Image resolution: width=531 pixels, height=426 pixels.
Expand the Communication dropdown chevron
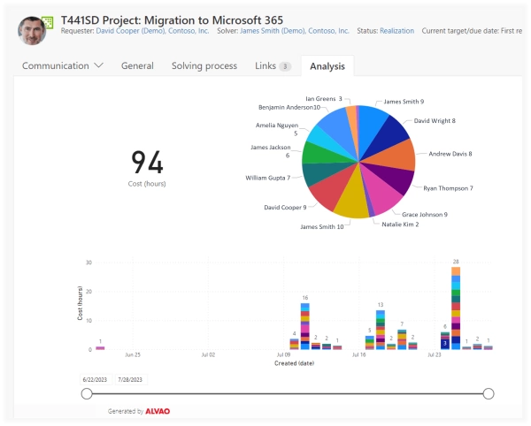(x=98, y=65)
